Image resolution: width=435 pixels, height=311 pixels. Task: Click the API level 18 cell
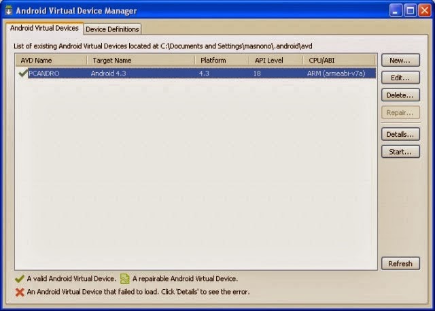click(x=257, y=73)
